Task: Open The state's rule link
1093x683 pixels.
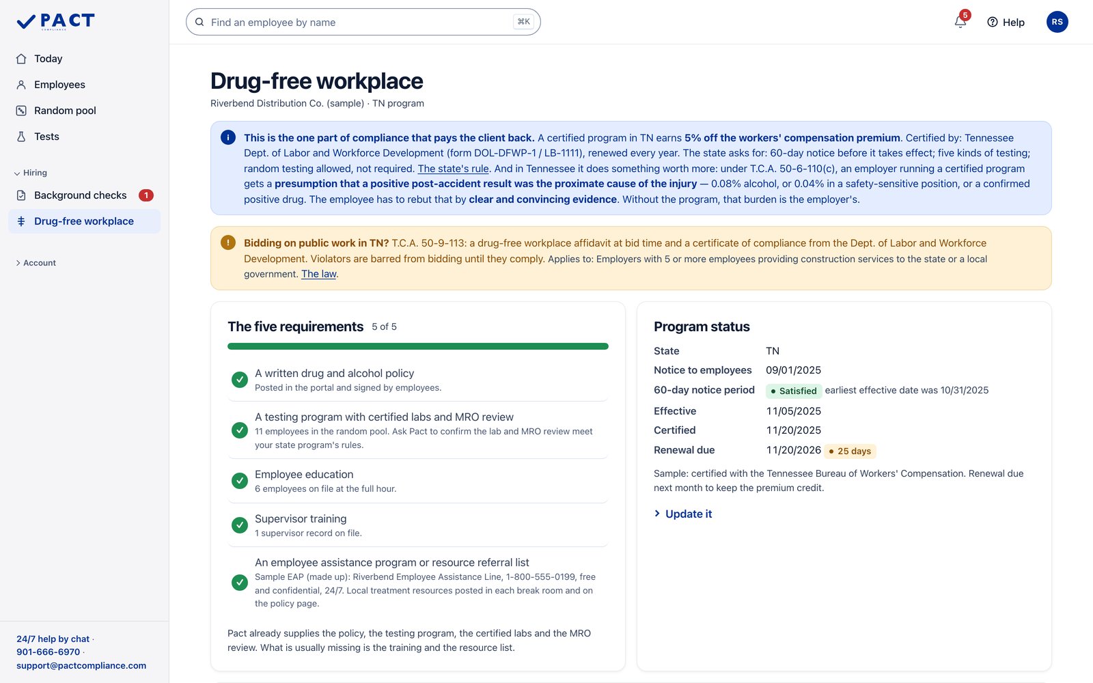Action: 453,169
